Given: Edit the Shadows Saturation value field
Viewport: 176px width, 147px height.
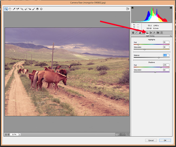Looking at the screenshot, I should pos(166,70).
